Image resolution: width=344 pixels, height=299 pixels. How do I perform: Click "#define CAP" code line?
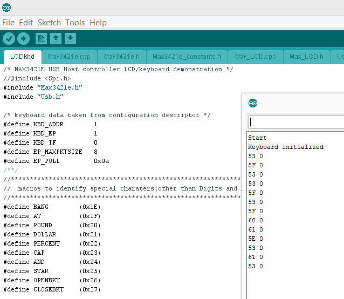pyautogui.click(x=52, y=253)
